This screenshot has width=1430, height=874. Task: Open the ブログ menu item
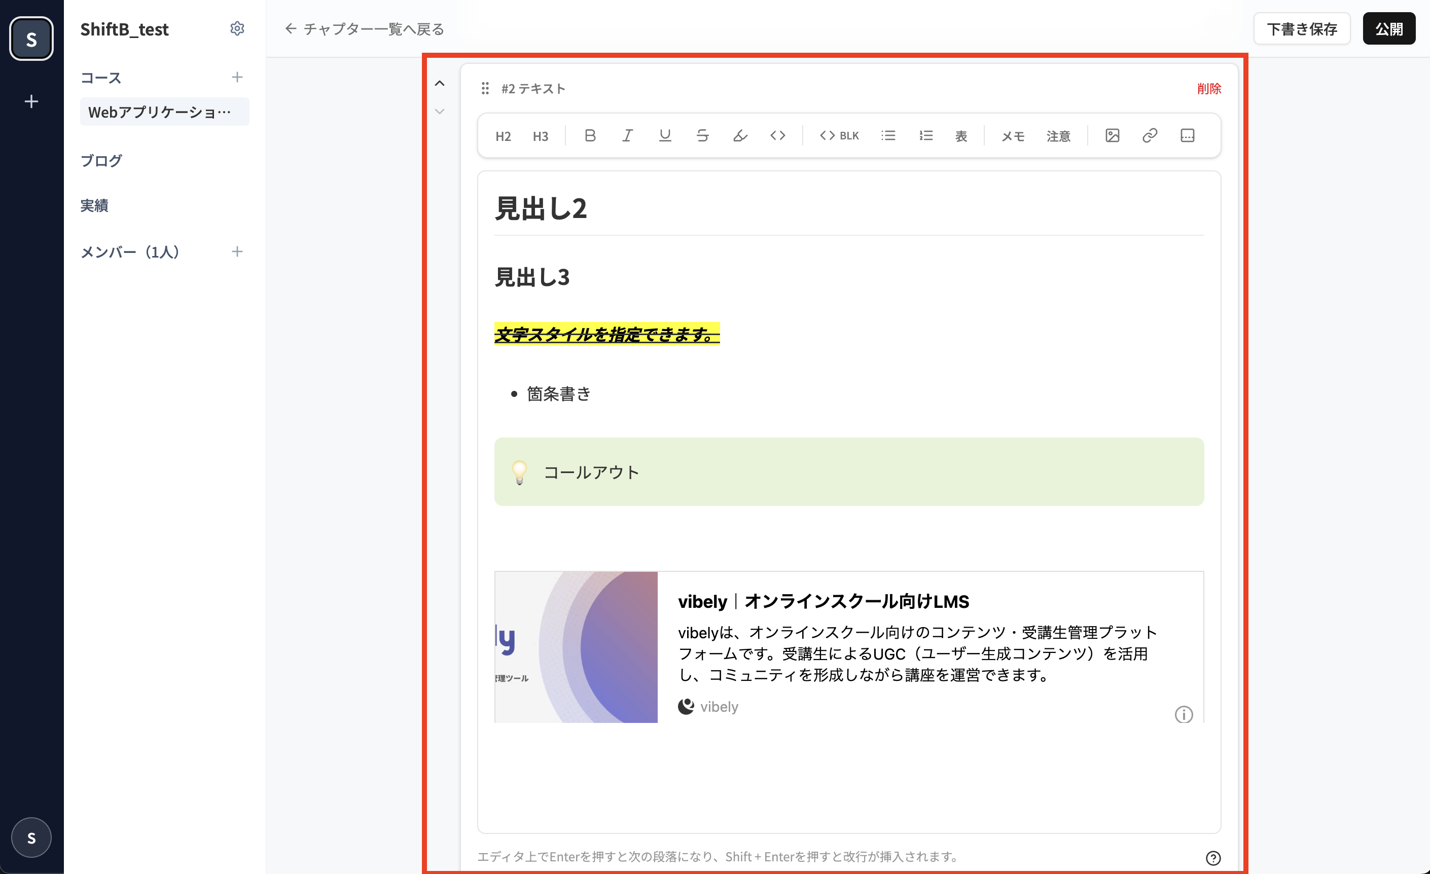tap(101, 161)
